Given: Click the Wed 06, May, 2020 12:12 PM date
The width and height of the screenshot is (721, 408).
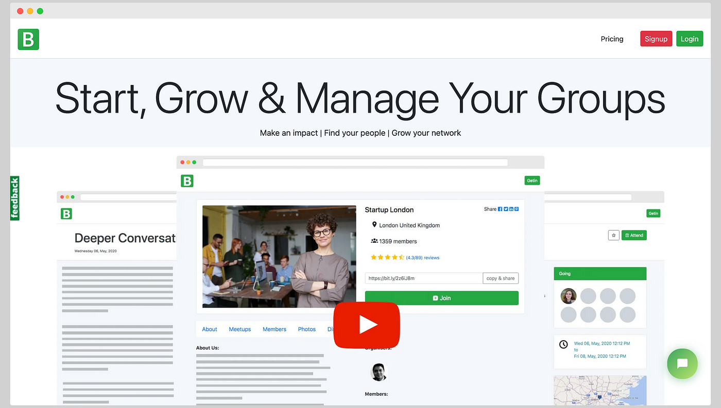Looking at the screenshot, I should point(602,343).
